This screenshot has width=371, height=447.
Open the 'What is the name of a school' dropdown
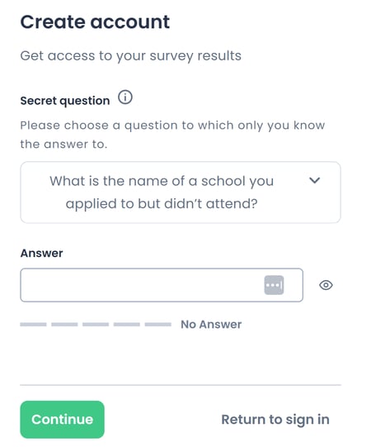tap(181, 193)
